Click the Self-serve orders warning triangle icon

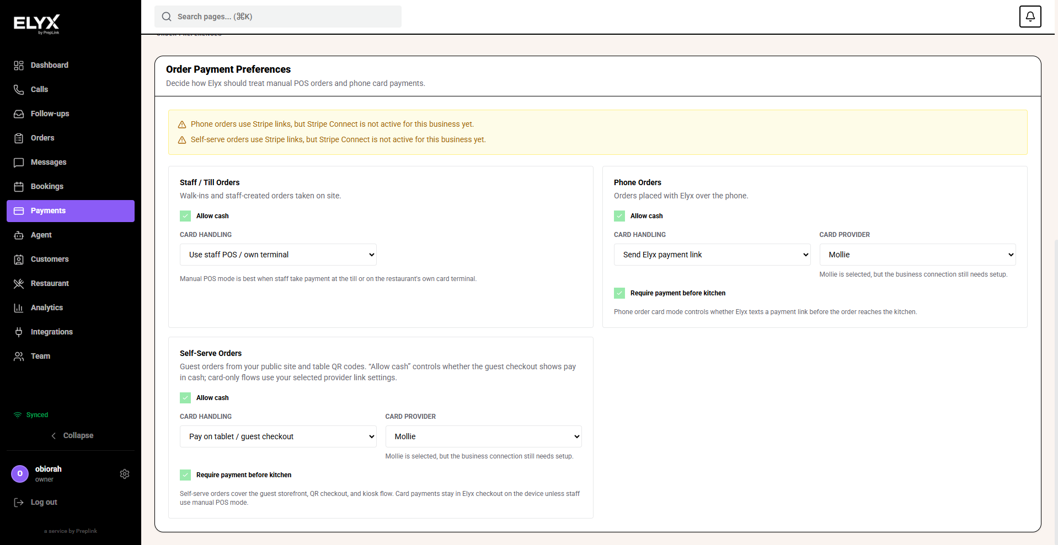pos(182,140)
